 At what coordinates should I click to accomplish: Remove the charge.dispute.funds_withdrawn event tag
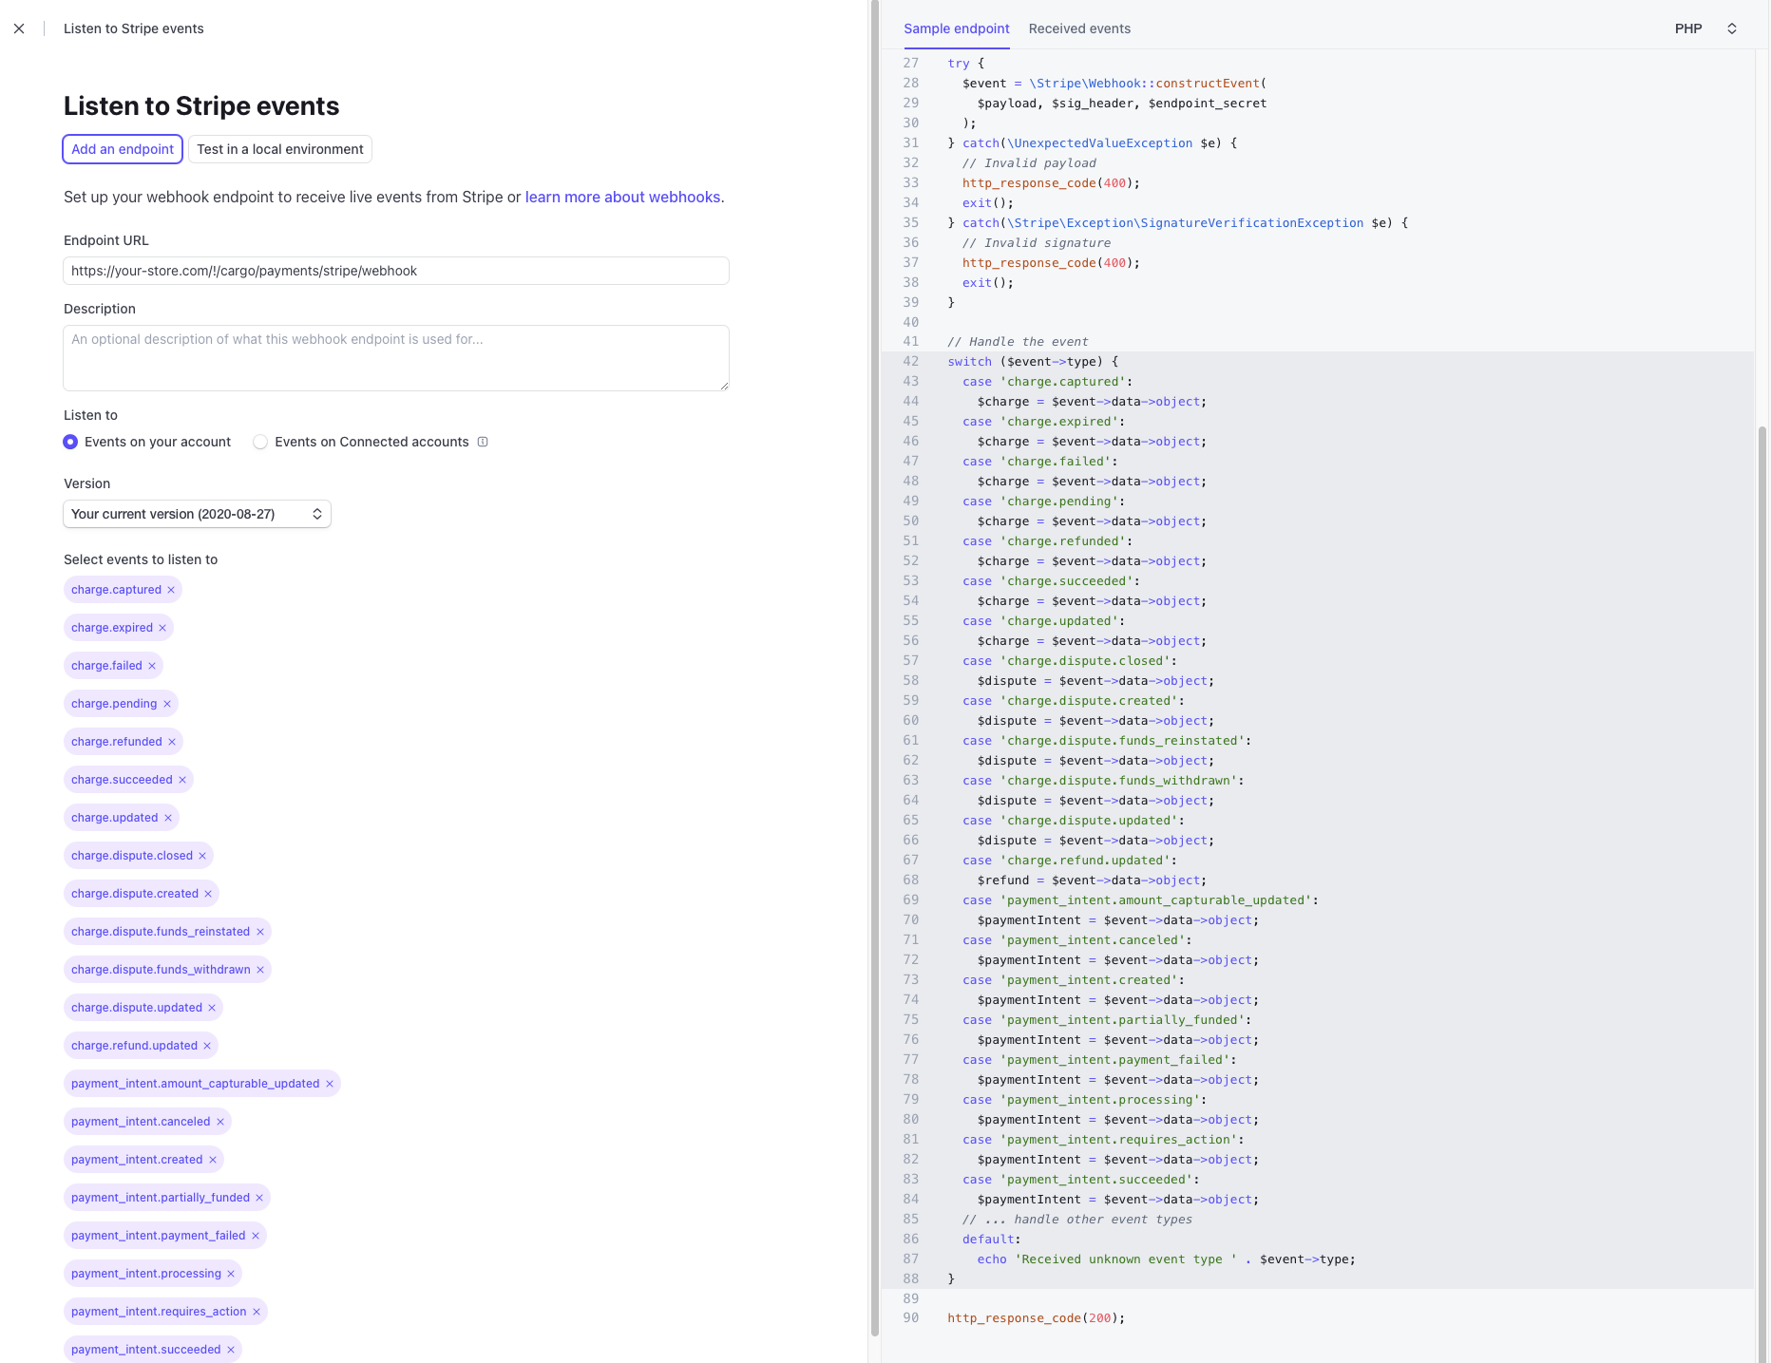pos(260,970)
